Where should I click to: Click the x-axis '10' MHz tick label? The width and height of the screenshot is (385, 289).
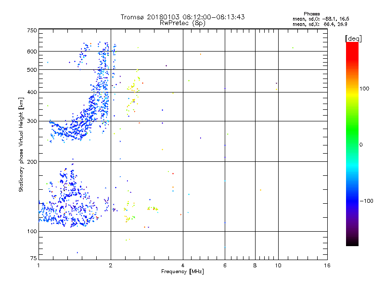click(x=278, y=265)
